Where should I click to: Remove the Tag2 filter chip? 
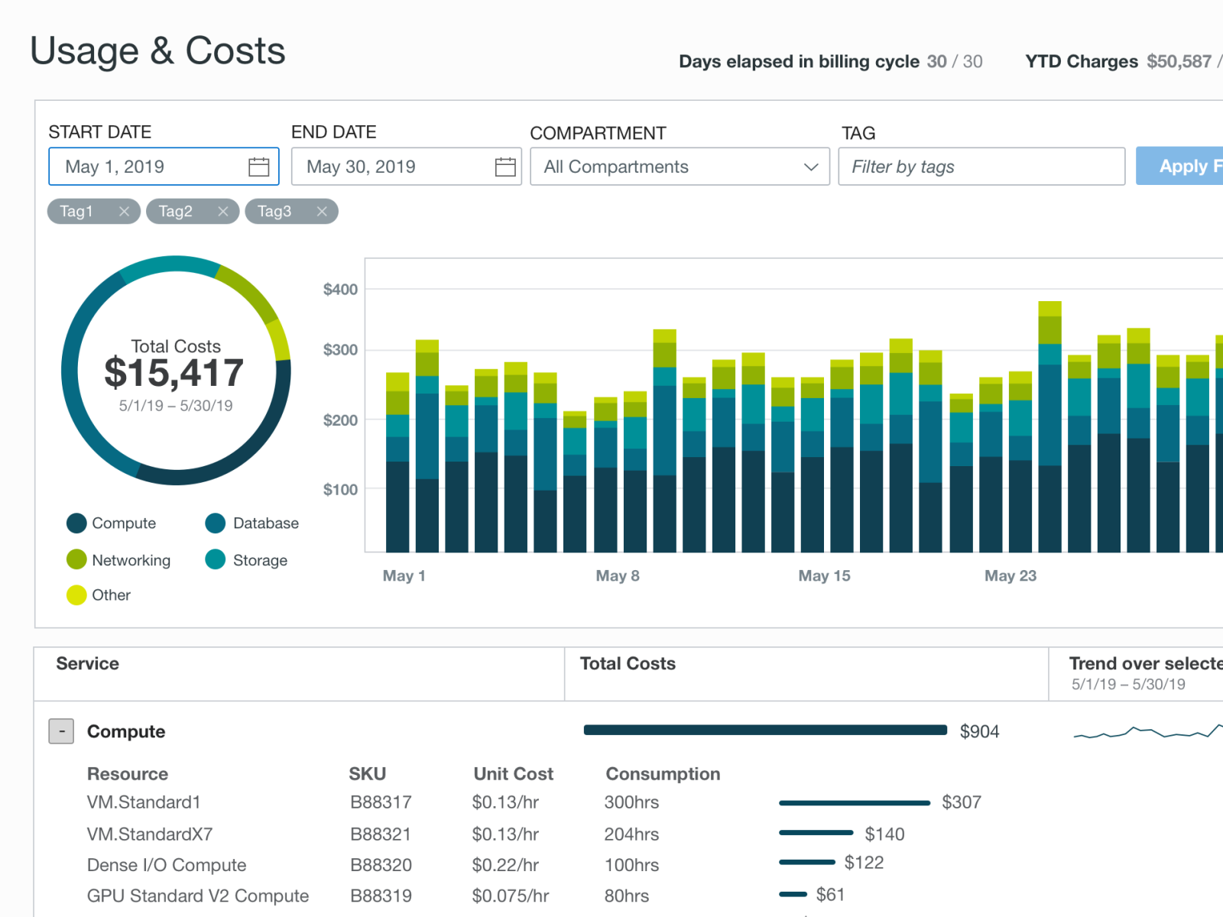[x=223, y=212]
